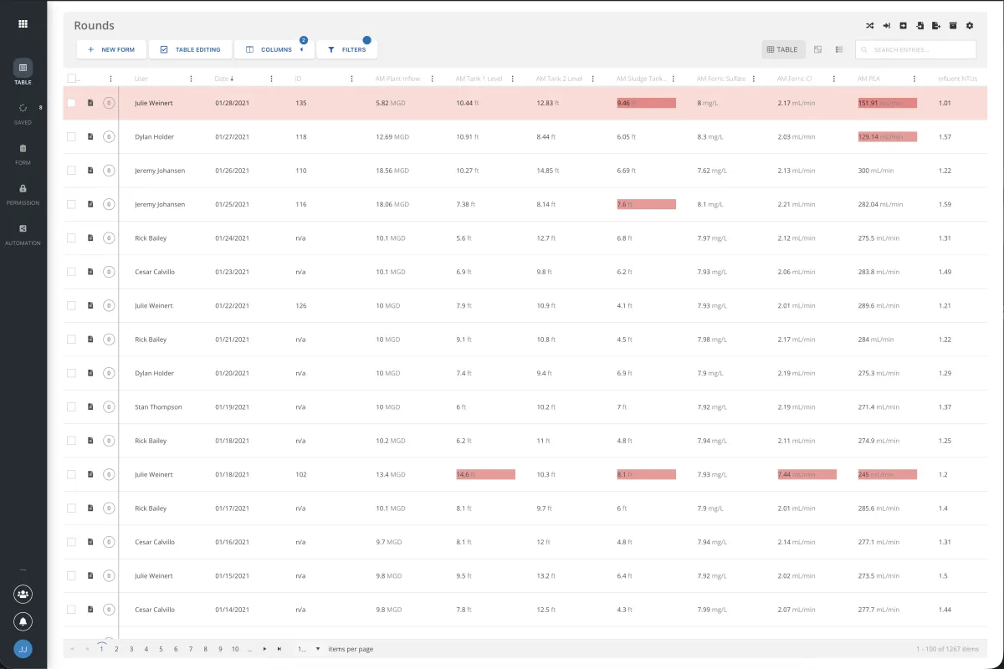
Task: Click the arrow-to-bar icon in top toolbar
Action: 886,25
